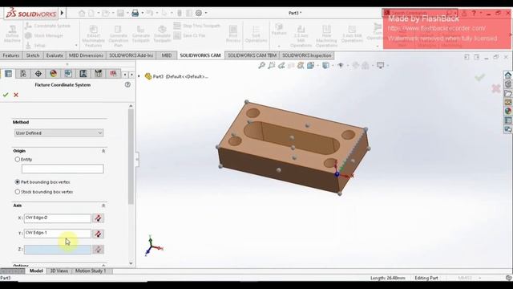Open the DimXpertManager crosshair tab icon
The width and height of the screenshot is (513, 289).
click(38, 74)
